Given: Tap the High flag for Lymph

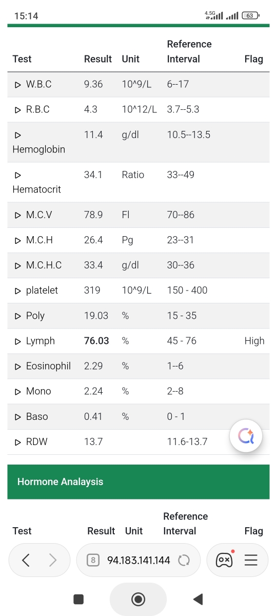Looking at the screenshot, I should pyautogui.click(x=254, y=341).
